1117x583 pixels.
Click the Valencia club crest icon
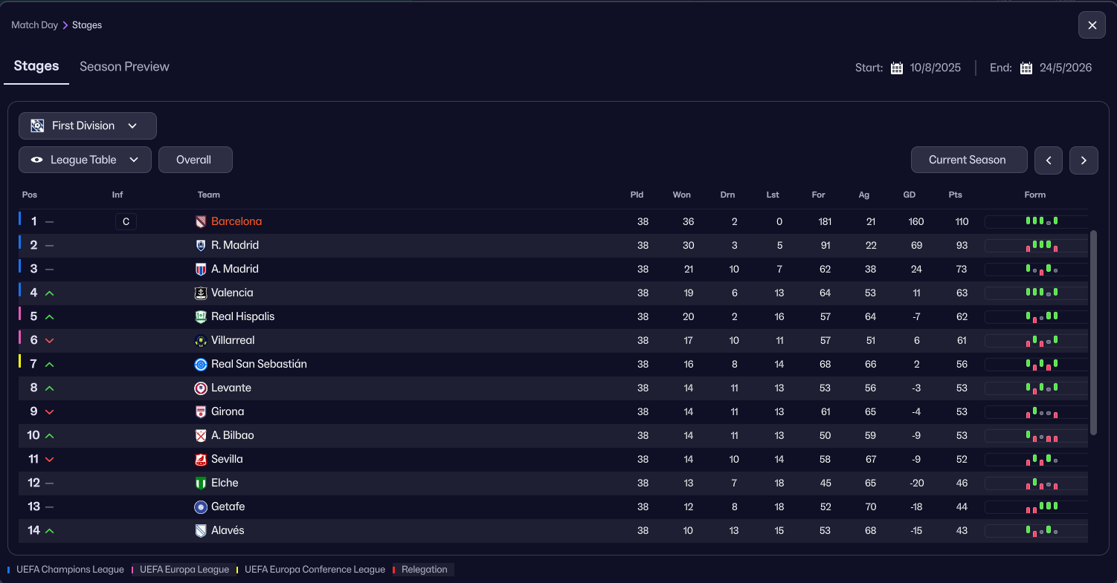pos(201,293)
